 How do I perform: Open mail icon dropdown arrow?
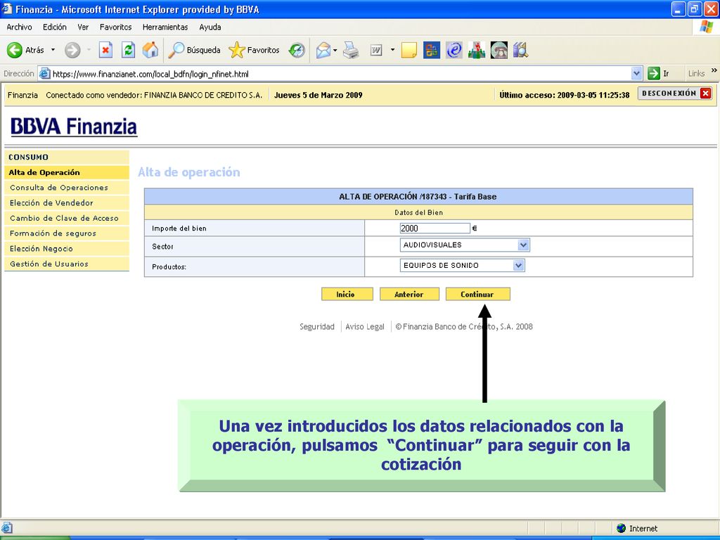point(335,50)
